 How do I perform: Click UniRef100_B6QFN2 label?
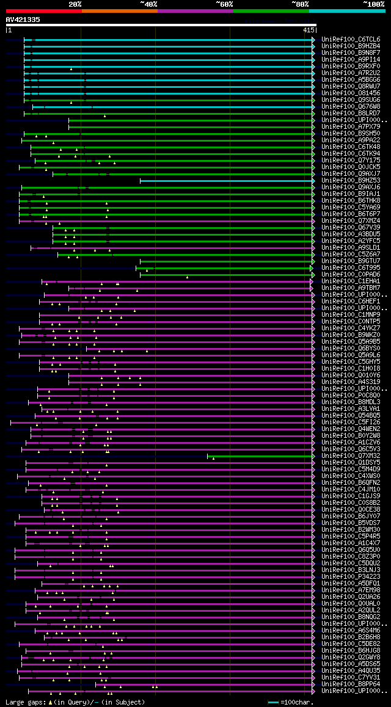click(x=351, y=483)
